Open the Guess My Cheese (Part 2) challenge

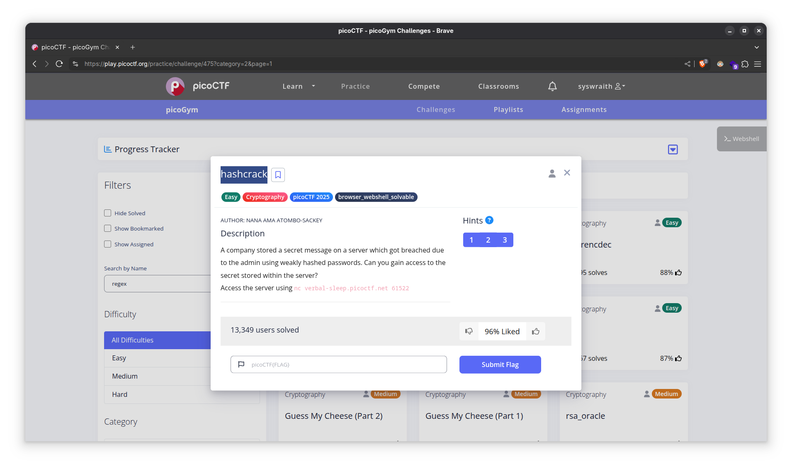(x=333, y=416)
